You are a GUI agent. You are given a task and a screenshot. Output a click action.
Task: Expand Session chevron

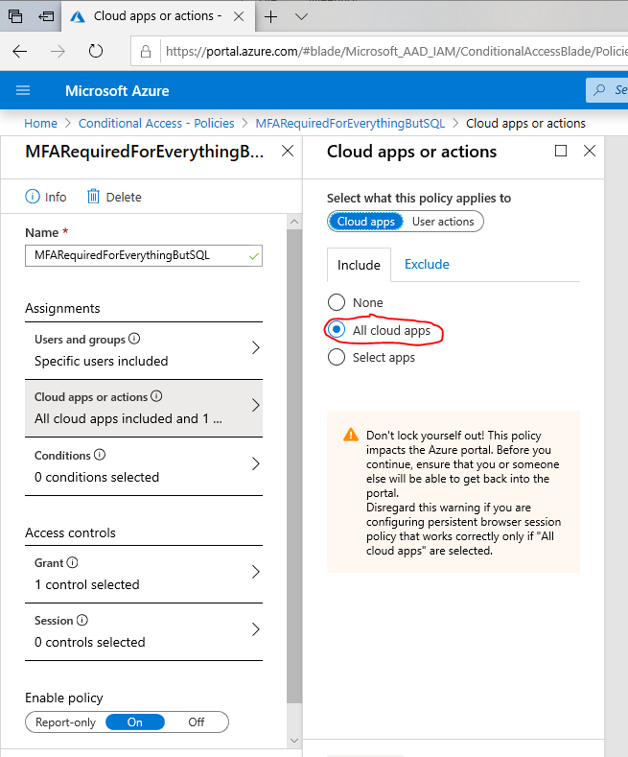[x=256, y=629]
